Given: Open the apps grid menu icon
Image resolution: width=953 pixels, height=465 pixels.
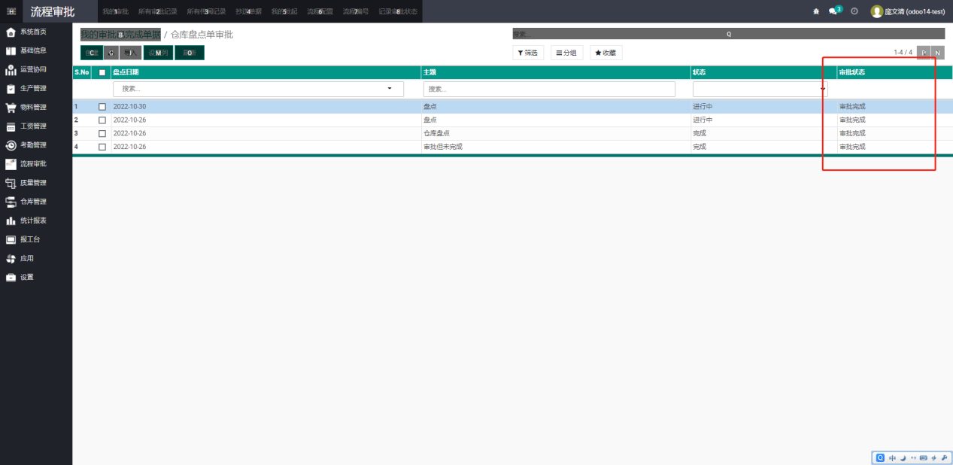Looking at the screenshot, I should 11,11.
